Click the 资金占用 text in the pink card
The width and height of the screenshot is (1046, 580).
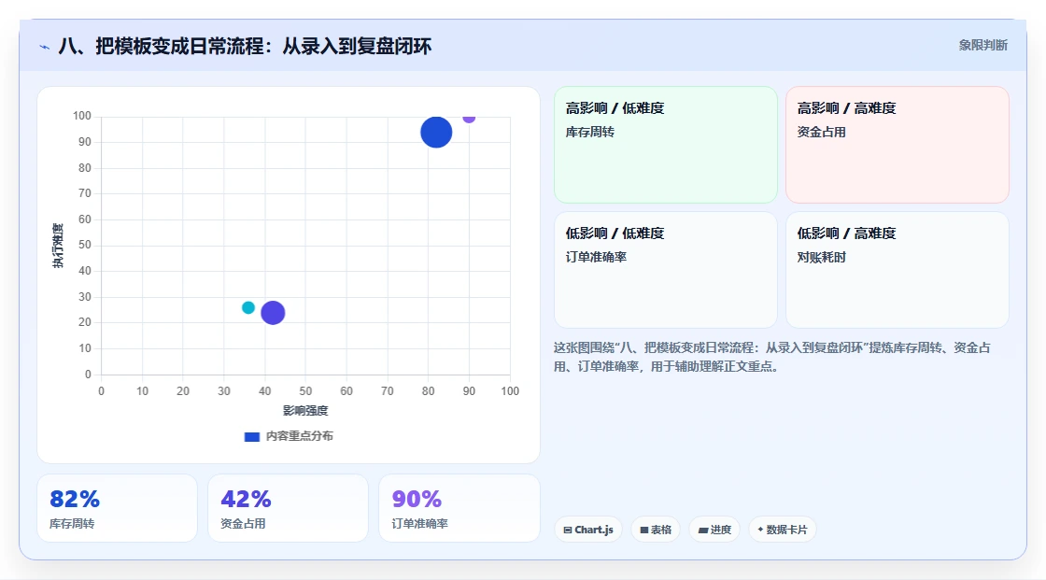[821, 132]
